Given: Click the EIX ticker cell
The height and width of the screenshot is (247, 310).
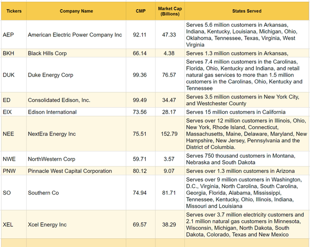Looking at the screenshot, I should point(14,112).
